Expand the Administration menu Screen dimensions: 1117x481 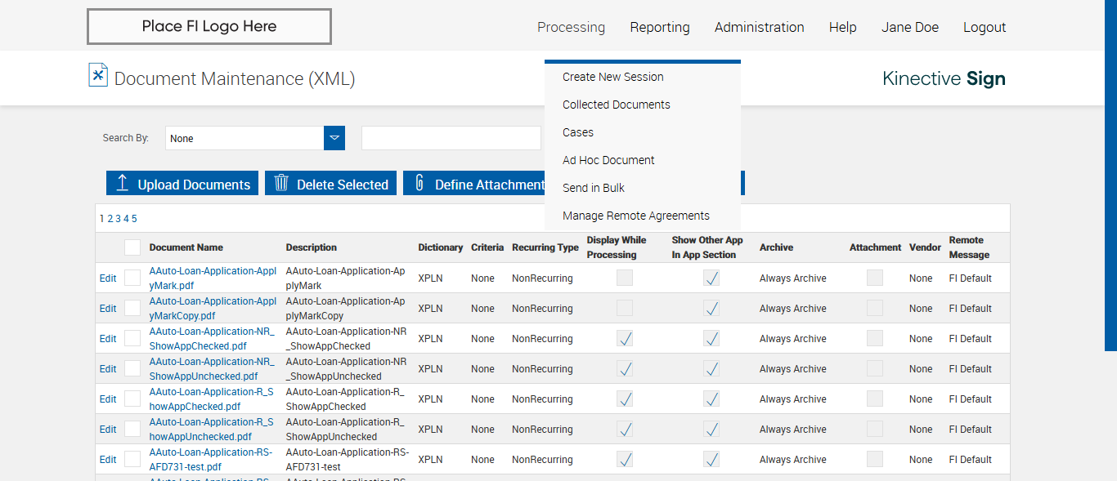[x=759, y=27]
